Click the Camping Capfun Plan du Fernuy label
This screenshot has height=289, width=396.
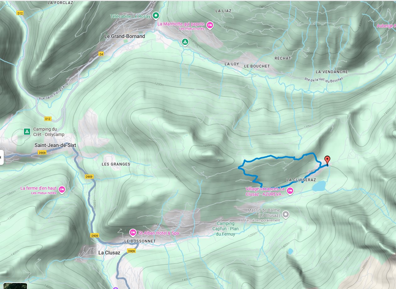[x=225, y=228]
